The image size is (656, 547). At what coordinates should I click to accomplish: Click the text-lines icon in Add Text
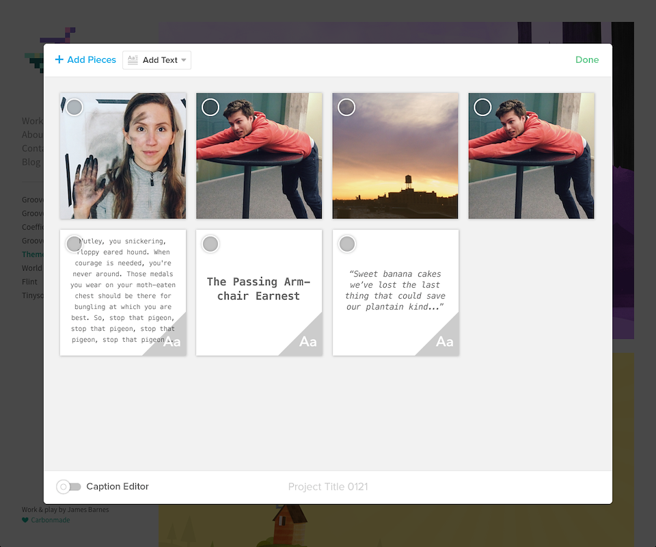[133, 60]
